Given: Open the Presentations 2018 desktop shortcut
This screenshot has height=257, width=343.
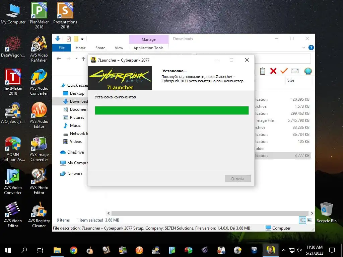Looking at the screenshot, I should click(x=65, y=16).
